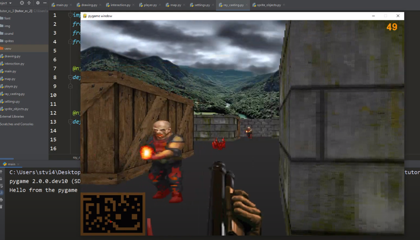Screen dimensions: 420x240
Task: Clear console with trash icon
Action: tap(2, 207)
